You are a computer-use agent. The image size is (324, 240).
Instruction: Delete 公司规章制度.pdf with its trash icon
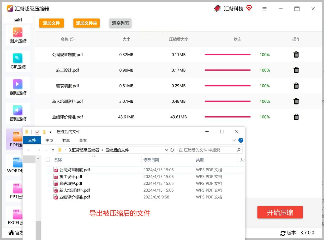tap(296, 55)
